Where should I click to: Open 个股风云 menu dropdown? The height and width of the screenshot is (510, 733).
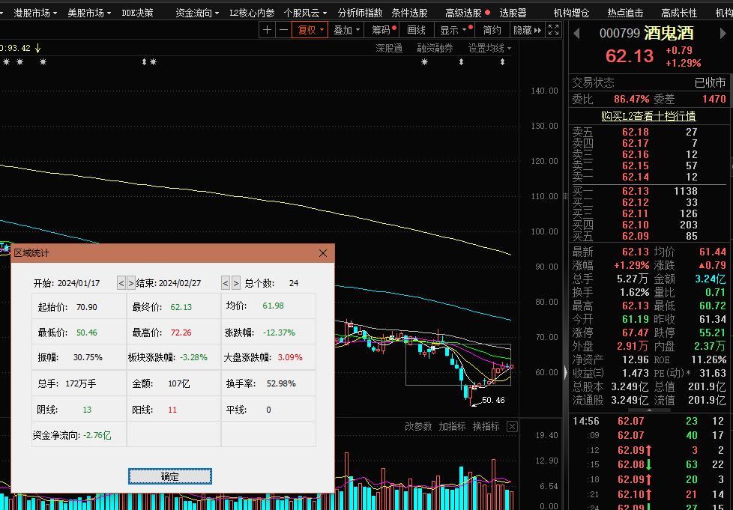click(305, 13)
